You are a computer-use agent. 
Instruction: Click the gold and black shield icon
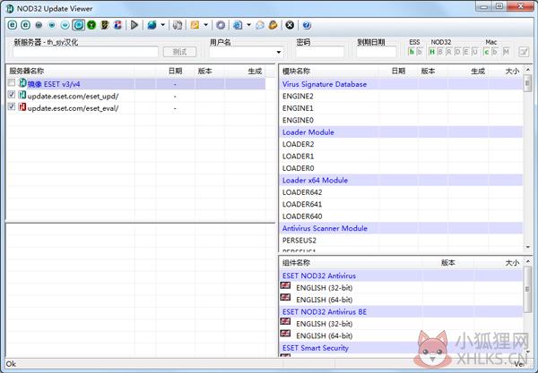pyautogui.click(x=105, y=25)
